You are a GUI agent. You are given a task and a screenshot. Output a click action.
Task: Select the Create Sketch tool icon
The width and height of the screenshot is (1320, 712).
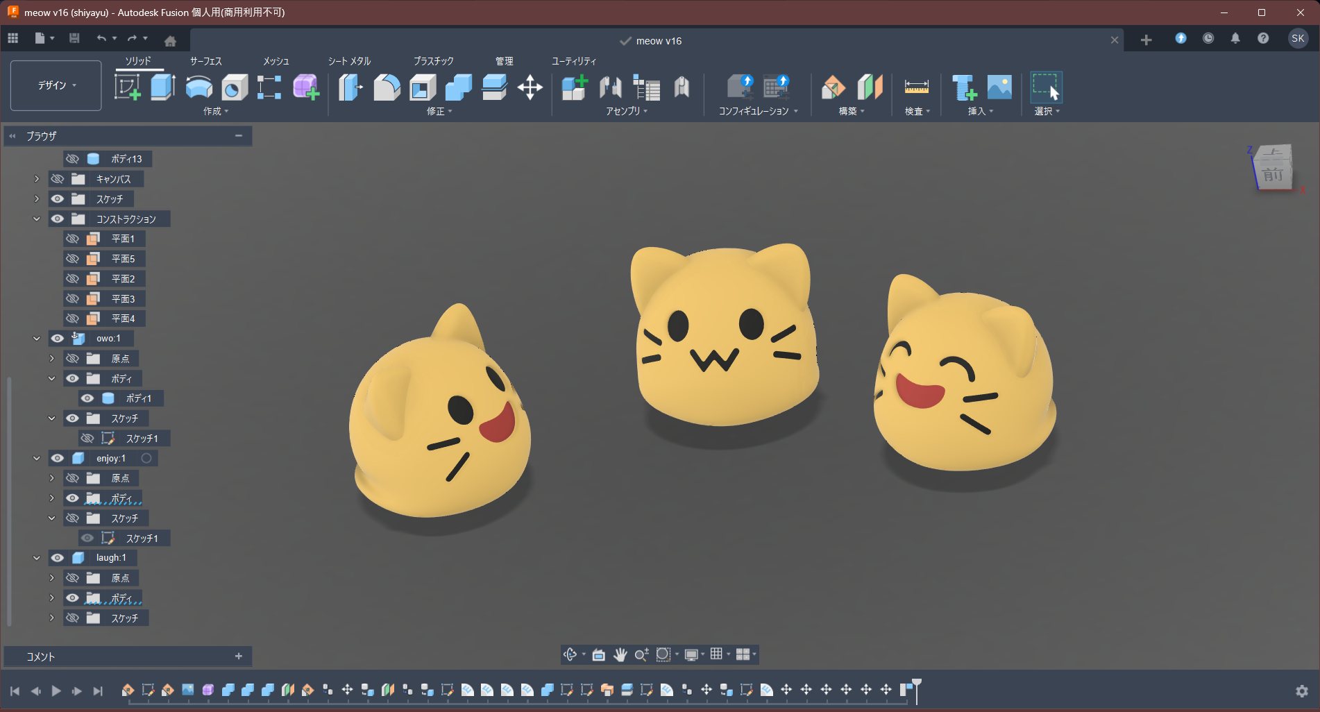(127, 87)
